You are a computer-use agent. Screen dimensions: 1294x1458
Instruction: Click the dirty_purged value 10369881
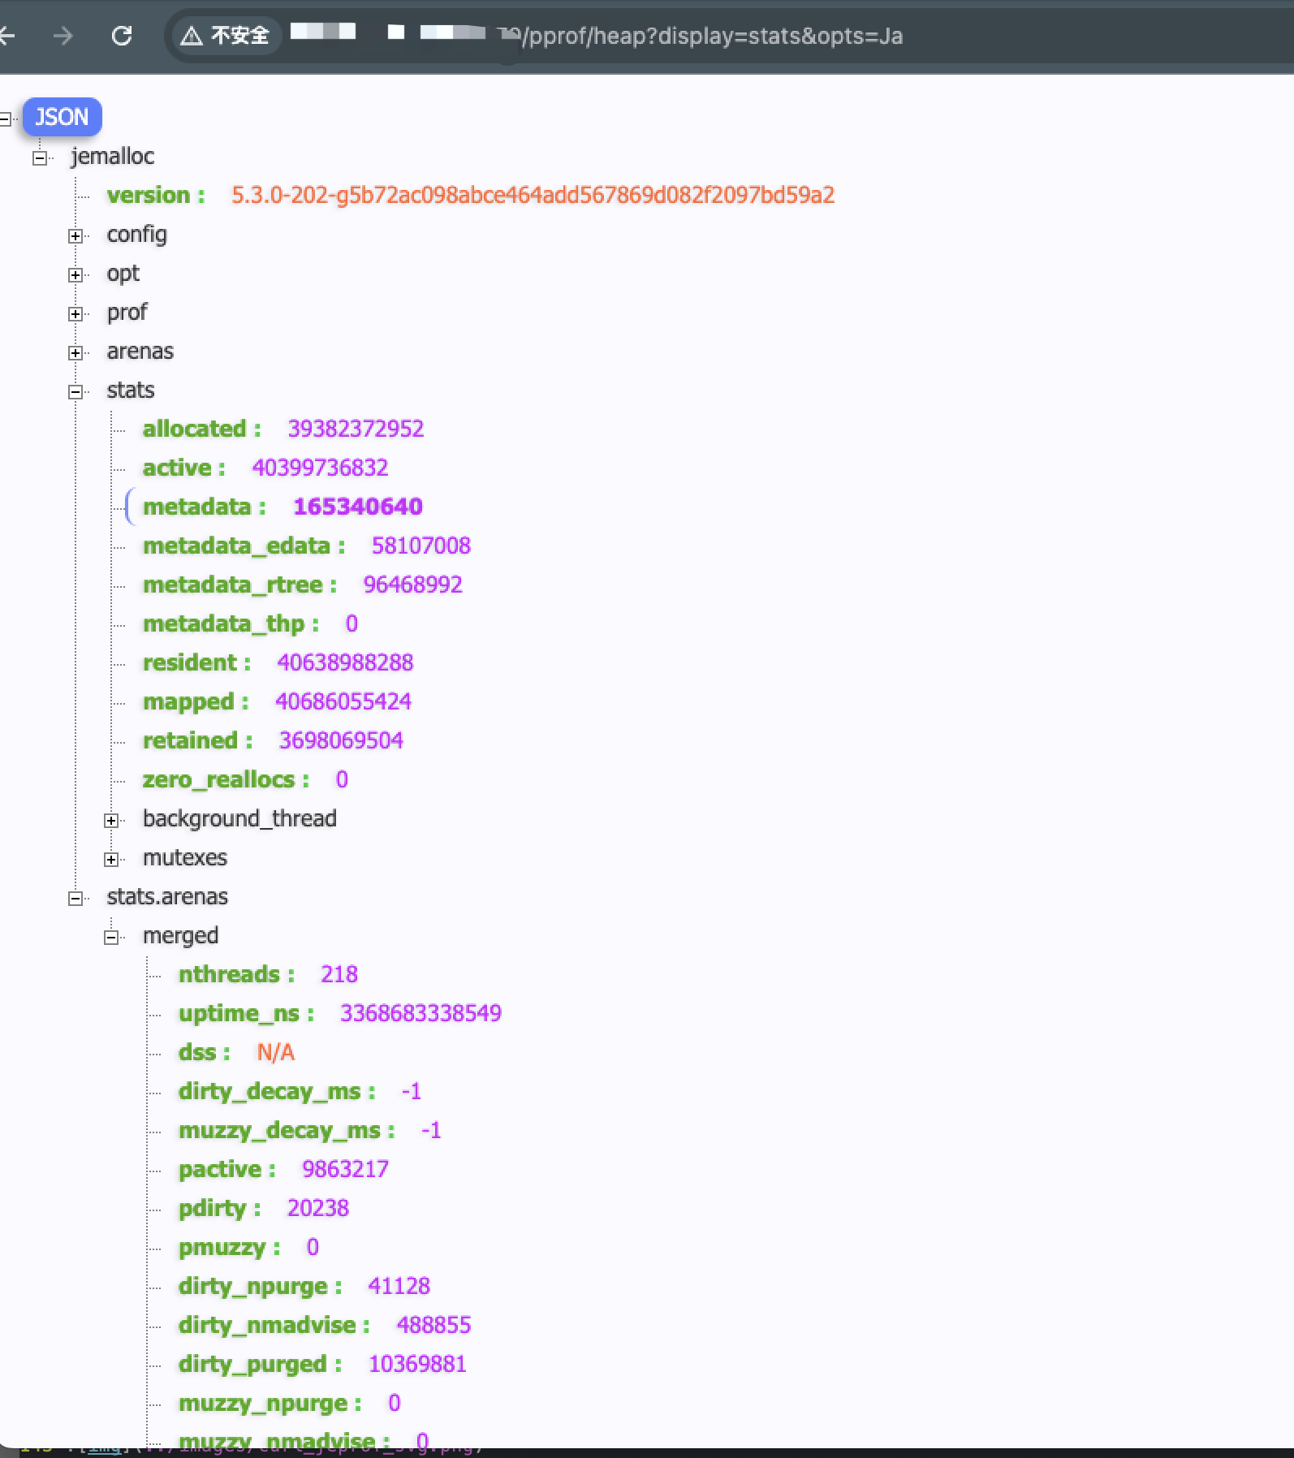click(x=417, y=1365)
